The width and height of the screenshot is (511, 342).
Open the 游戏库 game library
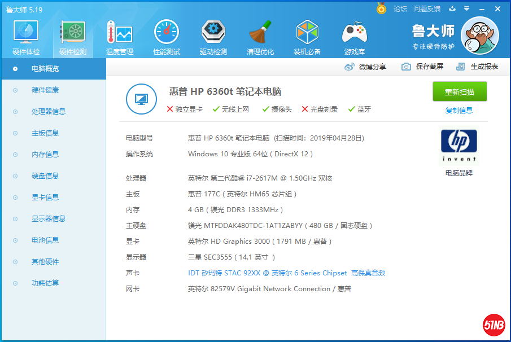click(354, 37)
